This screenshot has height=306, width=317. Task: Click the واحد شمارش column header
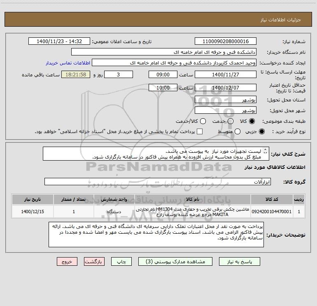click(114, 200)
